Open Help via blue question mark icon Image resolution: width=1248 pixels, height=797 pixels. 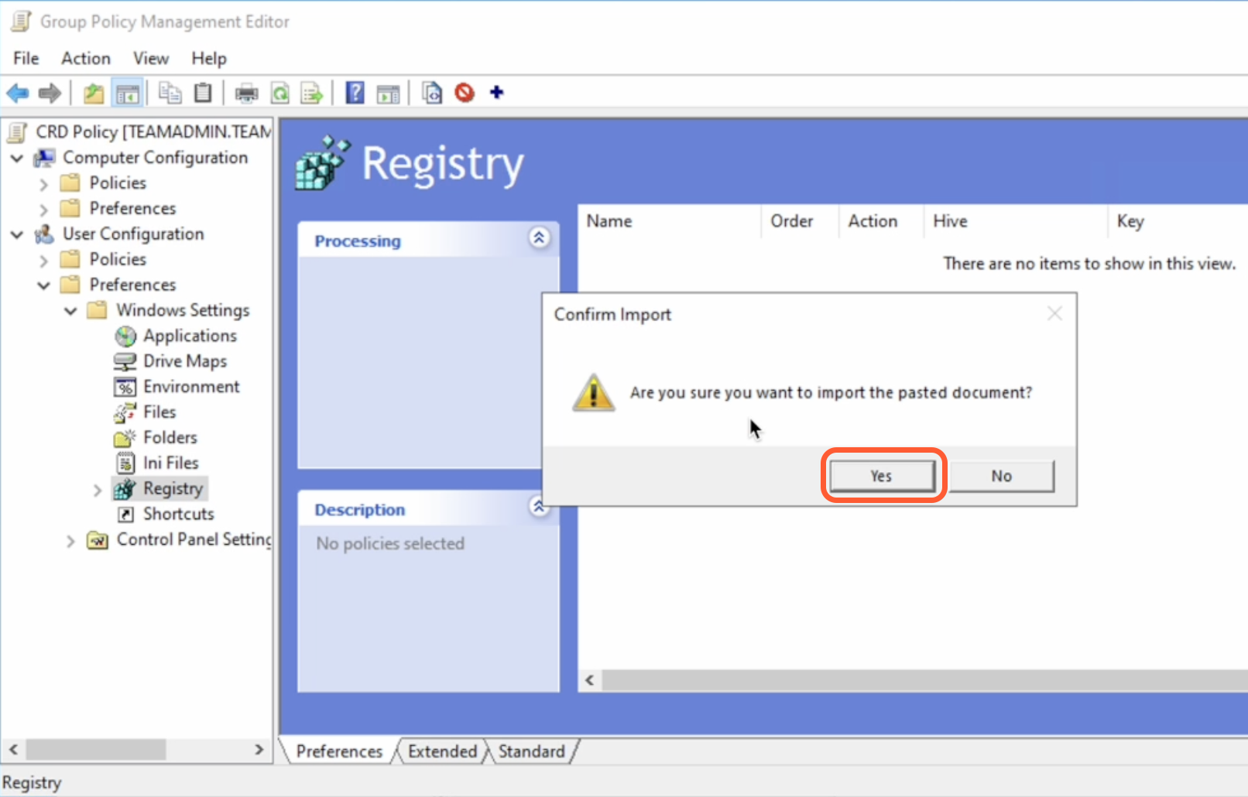tap(355, 94)
